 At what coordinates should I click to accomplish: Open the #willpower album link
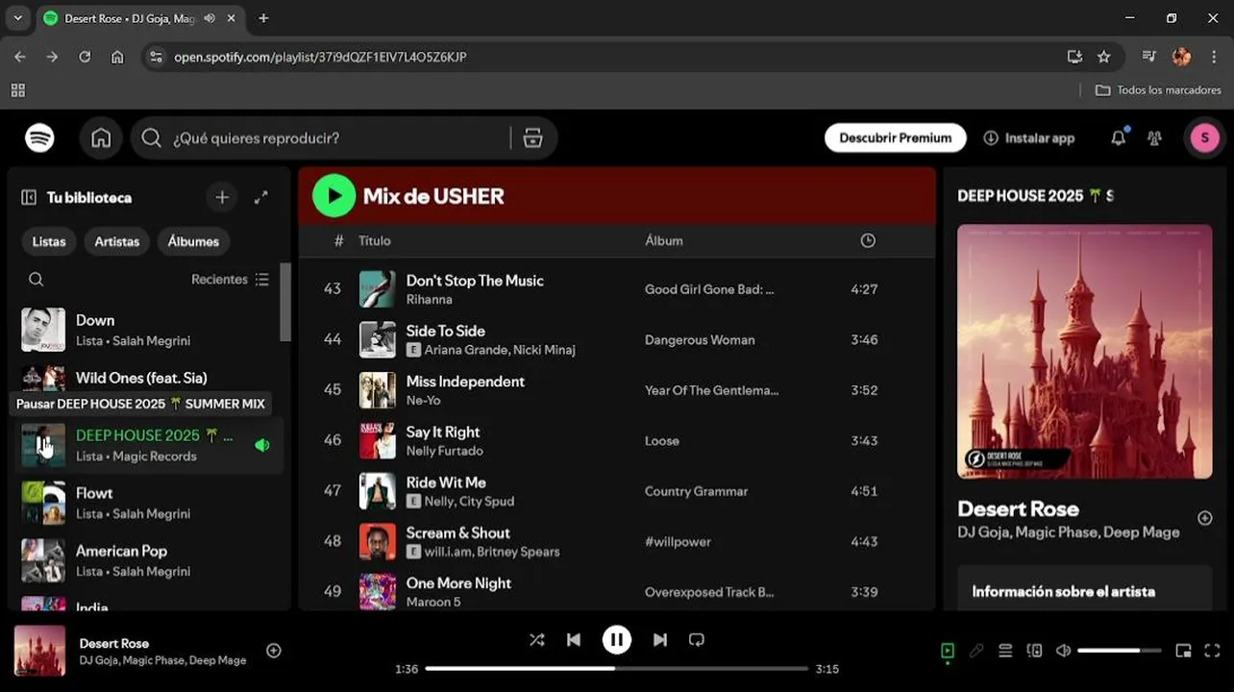coord(678,542)
